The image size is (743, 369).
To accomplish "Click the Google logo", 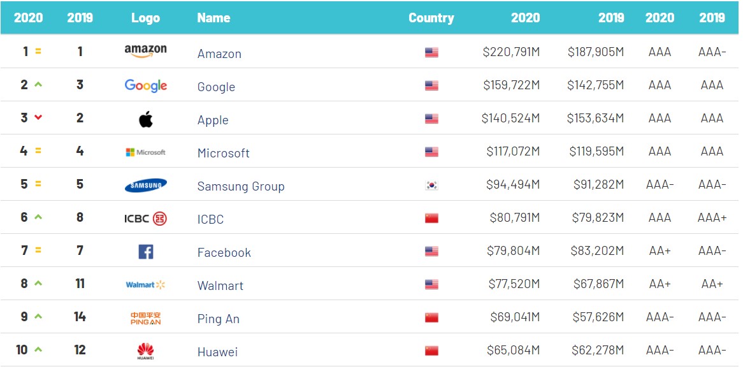I will point(145,85).
